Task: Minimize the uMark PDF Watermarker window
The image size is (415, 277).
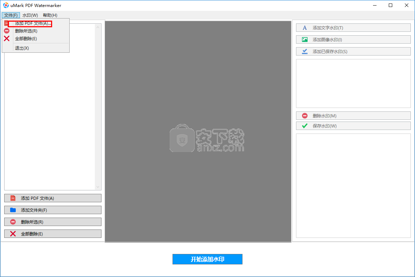Action: tap(375, 5)
